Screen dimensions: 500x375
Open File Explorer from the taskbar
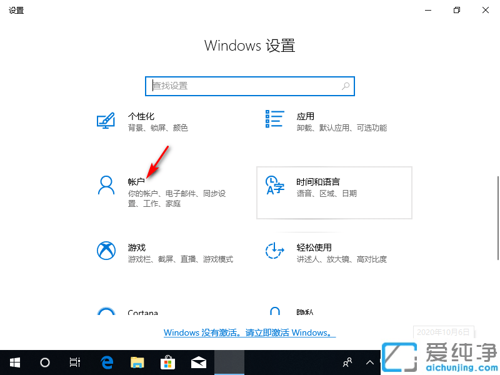[137, 362]
